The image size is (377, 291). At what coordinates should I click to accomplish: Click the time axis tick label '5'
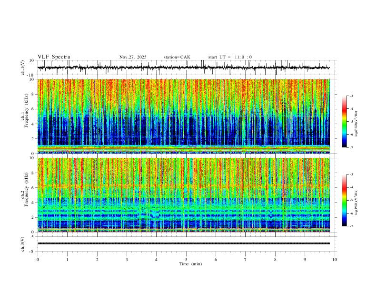coord(186,260)
